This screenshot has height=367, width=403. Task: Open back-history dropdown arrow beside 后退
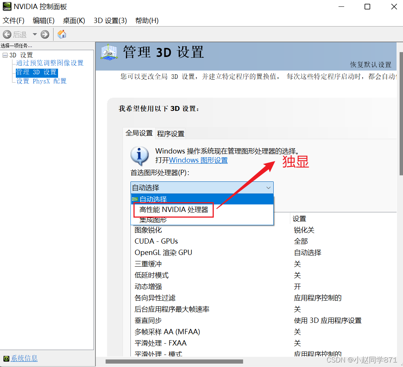coord(35,34)
